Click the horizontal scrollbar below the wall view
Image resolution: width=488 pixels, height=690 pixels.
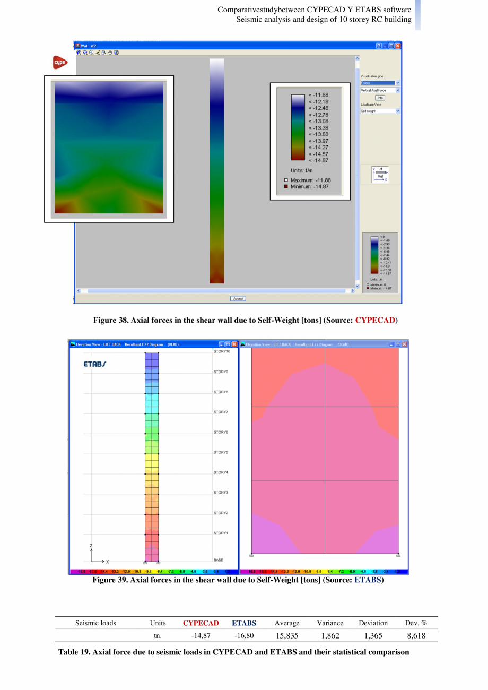coord(212,290)
